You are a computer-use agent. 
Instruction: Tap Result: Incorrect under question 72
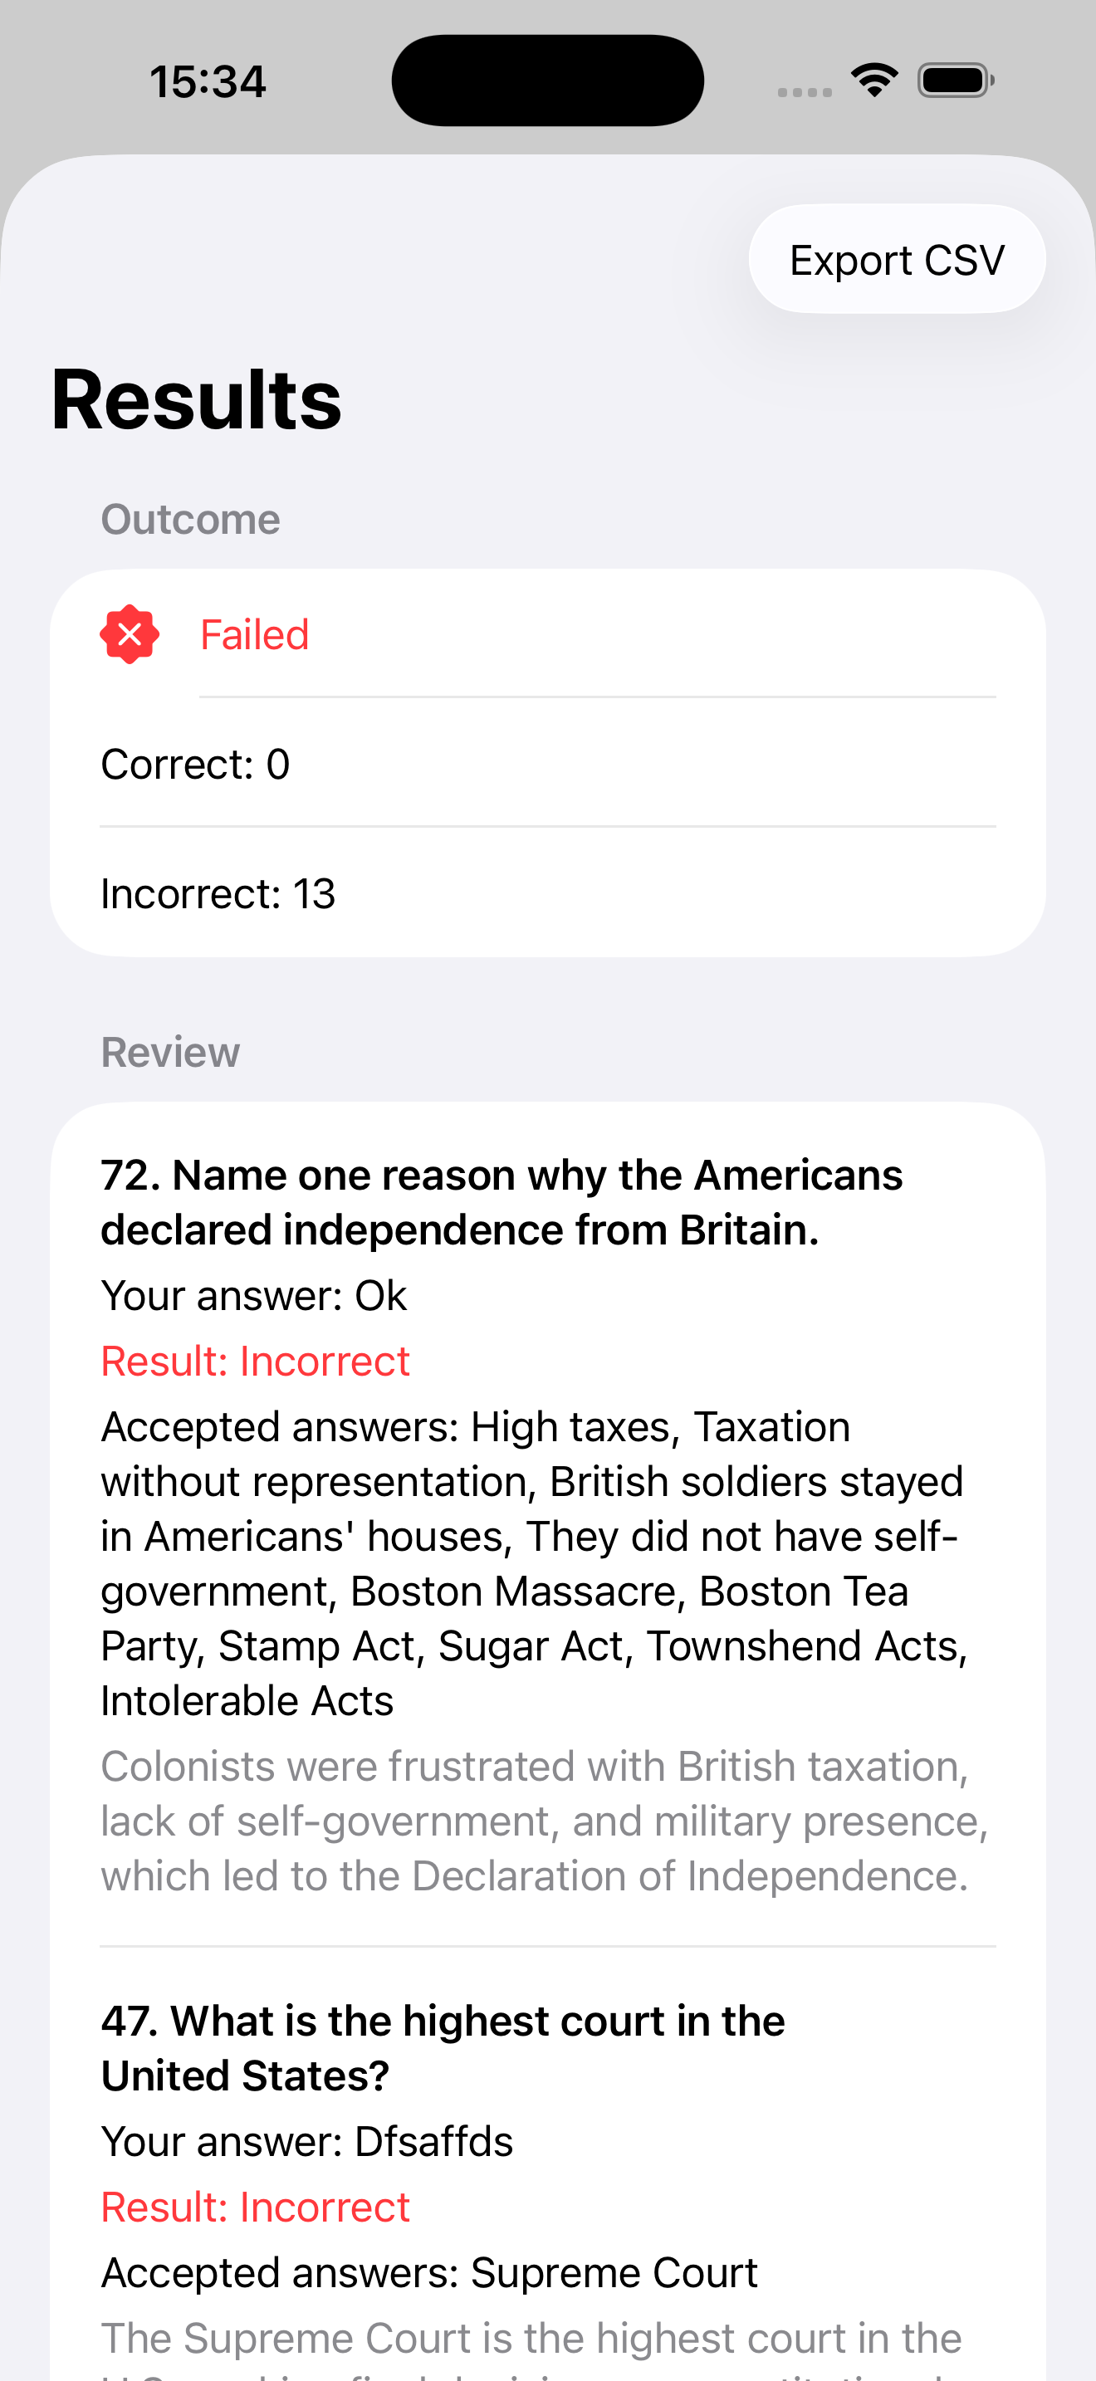pyautogui.click(x=255, y=1362)
